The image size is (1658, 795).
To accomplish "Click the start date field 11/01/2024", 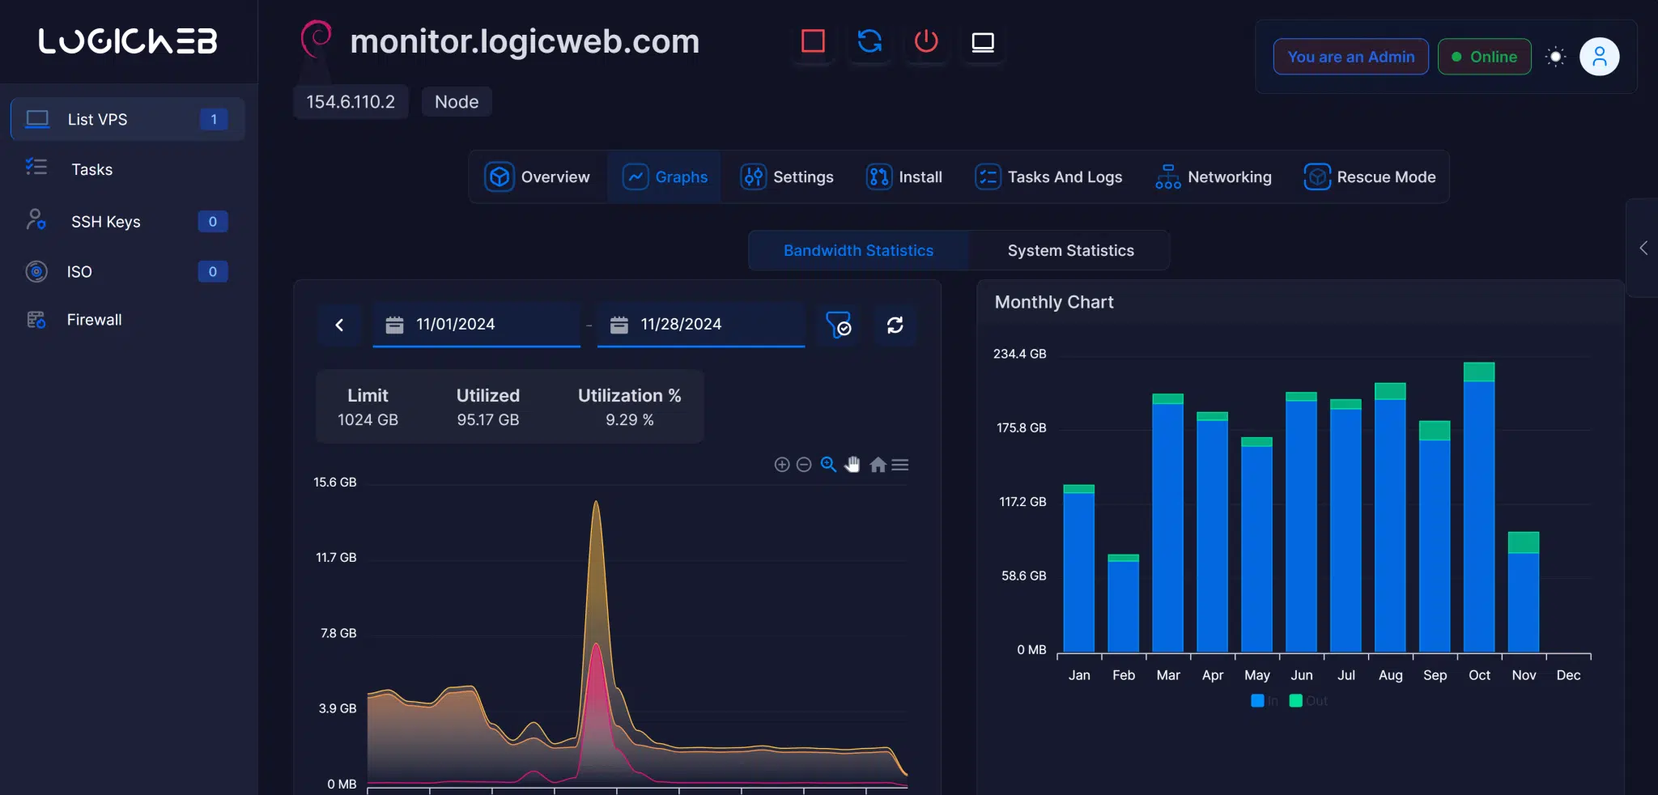I will click(x=477, y=325).
